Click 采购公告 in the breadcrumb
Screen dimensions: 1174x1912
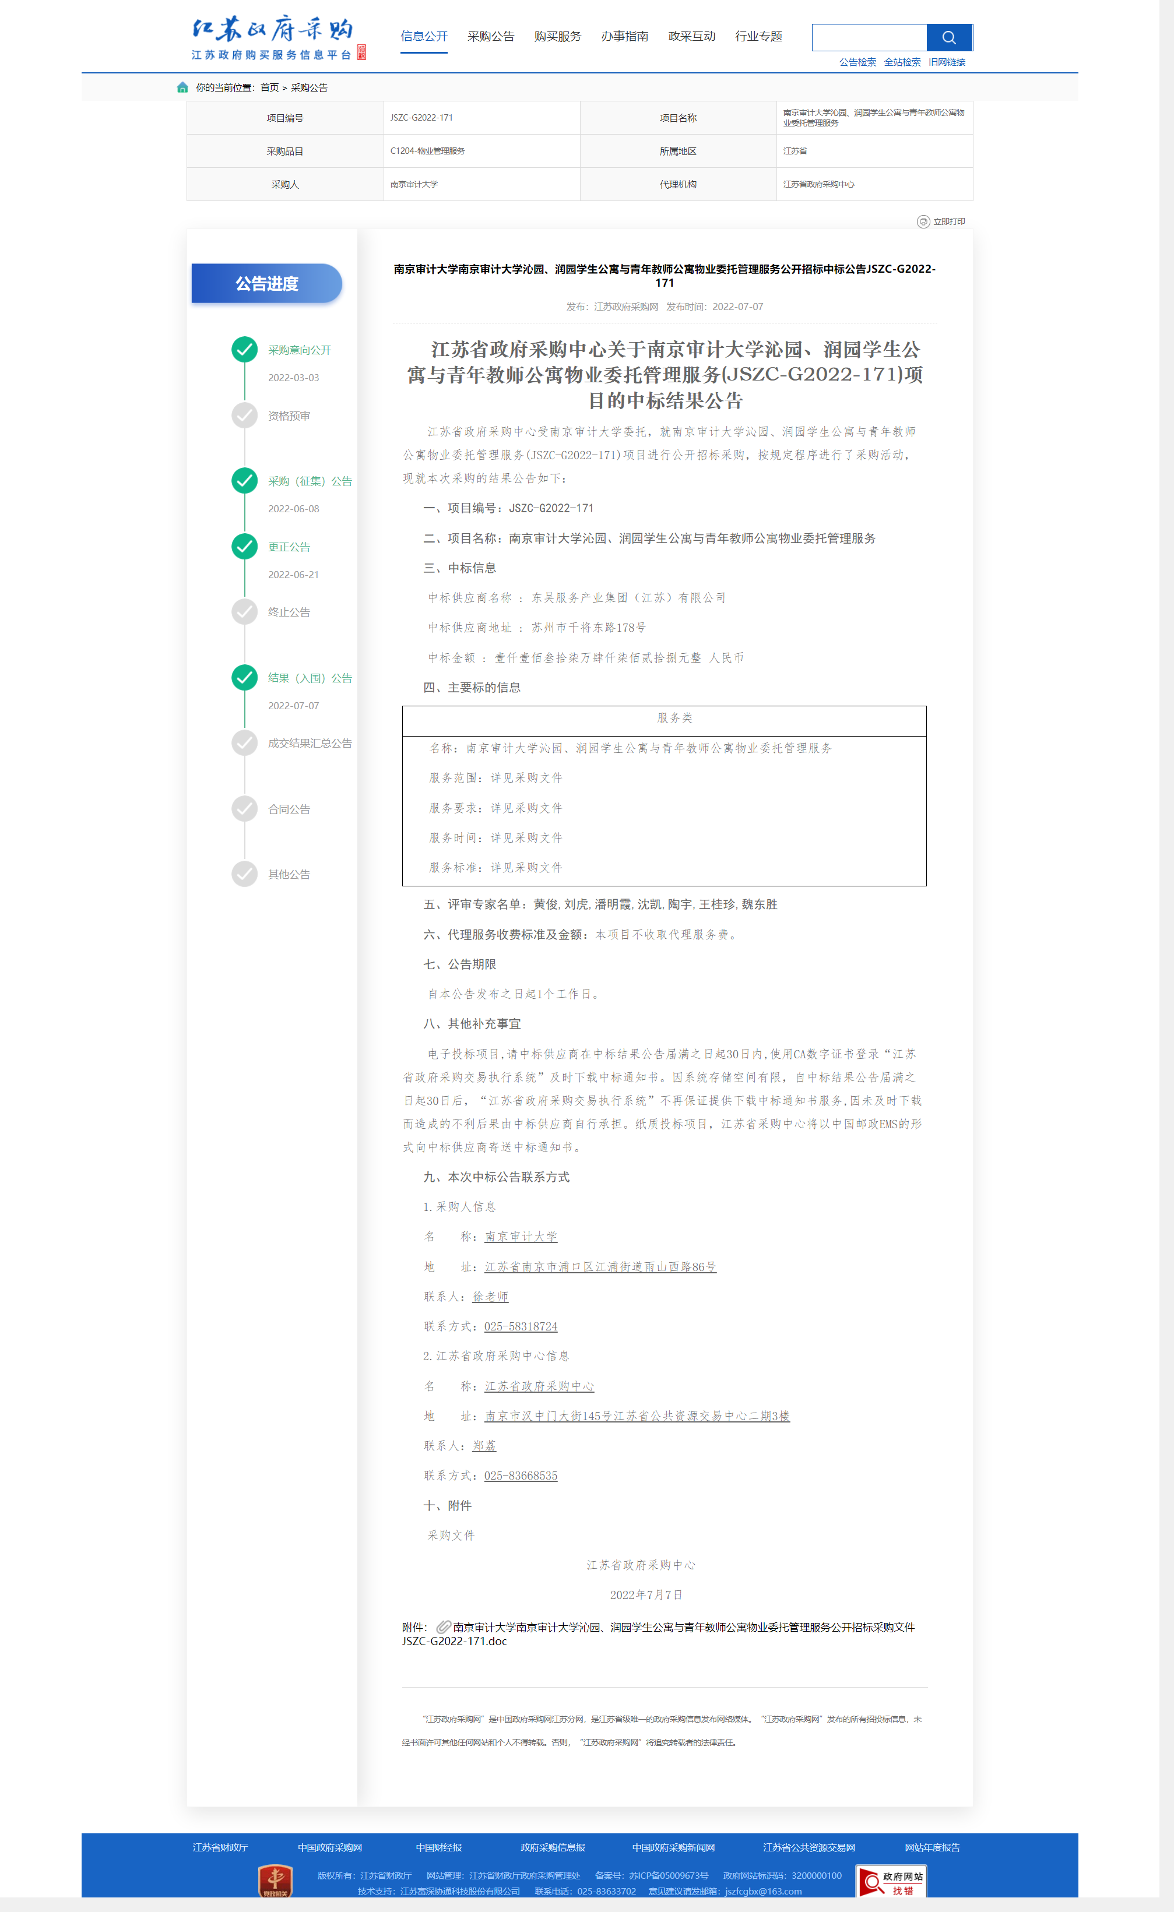pos(309,87)
